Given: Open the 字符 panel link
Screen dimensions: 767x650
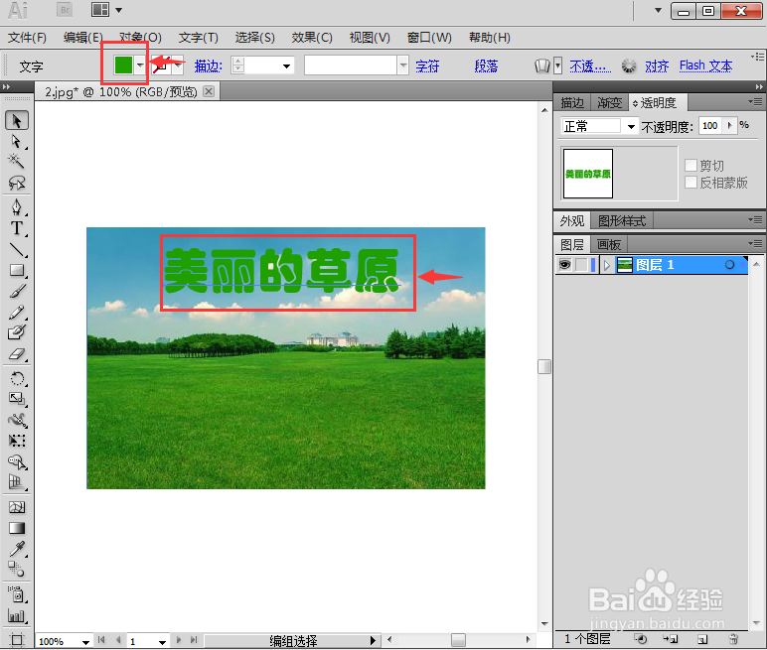Looking at the screenshot, I should click(427, 65).
